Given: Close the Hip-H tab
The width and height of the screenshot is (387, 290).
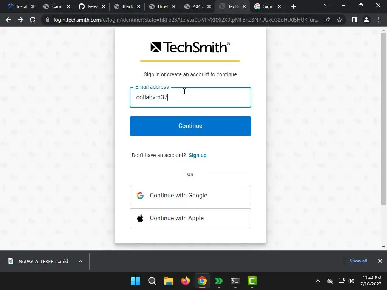Looking at the screenshot, I should pyautogui.click(x=174, y=6).
